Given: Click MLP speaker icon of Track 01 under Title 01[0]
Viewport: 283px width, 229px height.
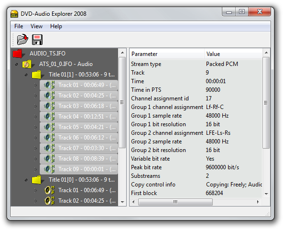Looking at the screenshot, I should pos(49,190).
